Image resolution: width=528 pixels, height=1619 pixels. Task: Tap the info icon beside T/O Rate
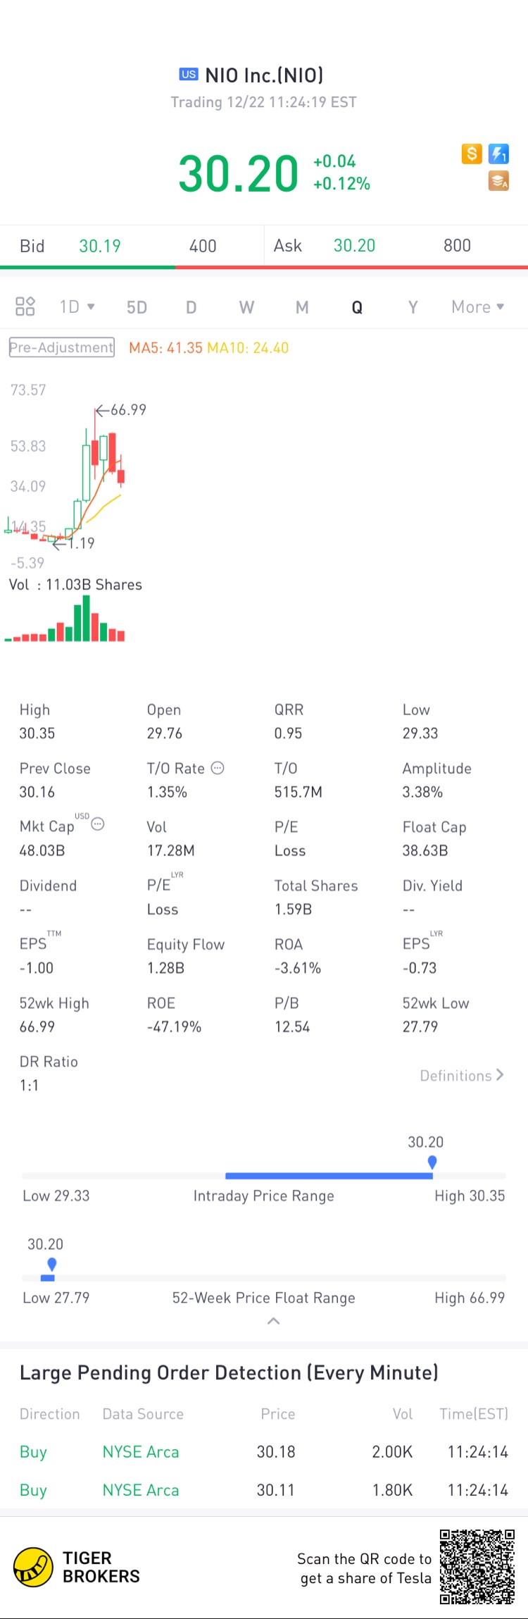coord(218,768)
